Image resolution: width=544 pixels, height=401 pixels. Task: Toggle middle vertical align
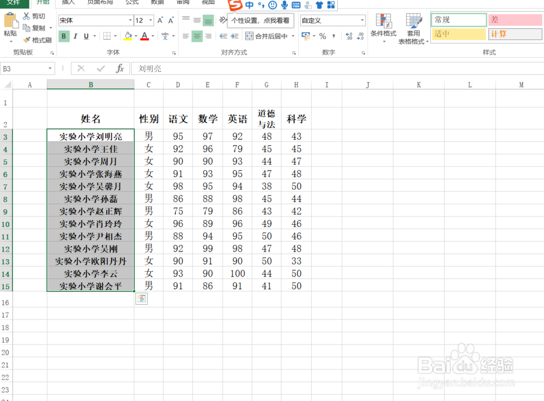pyautogui.click(x=197, y=20)
